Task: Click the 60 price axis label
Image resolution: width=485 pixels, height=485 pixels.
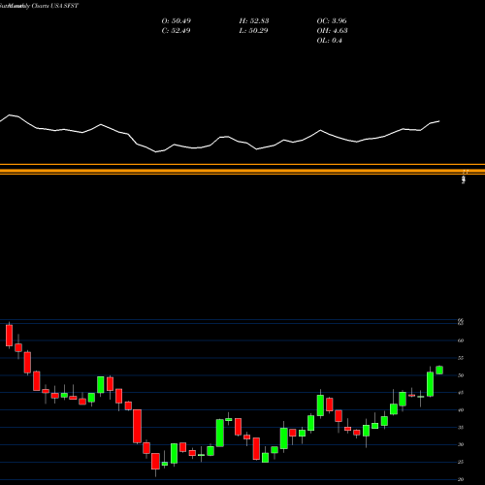Action: click(461, 340)
